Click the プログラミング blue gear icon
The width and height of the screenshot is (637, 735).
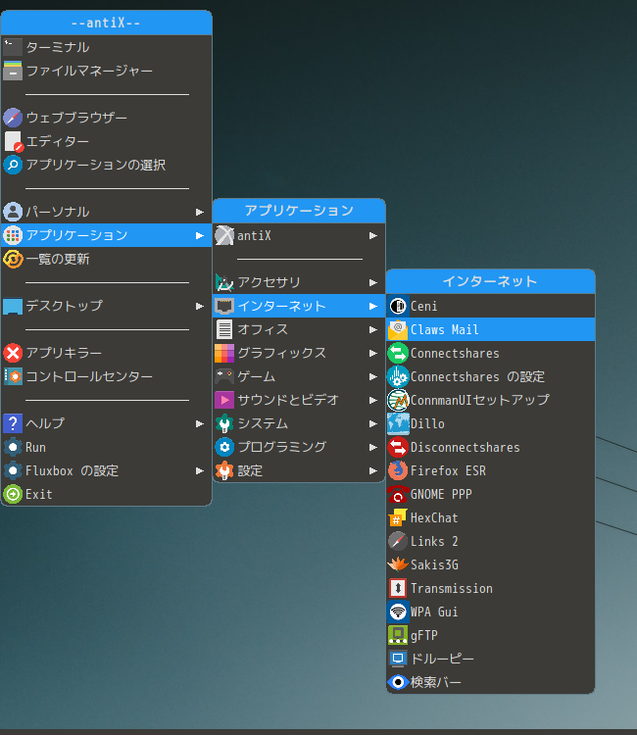(x=224, y=447)
